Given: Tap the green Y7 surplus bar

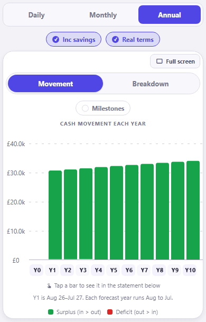Looking at the screenshot, I should coord(147,212).
